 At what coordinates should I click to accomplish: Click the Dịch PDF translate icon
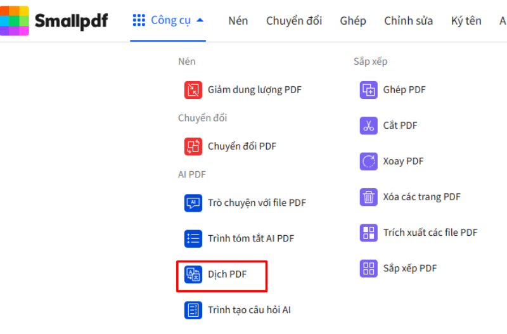click(x=193, y=274)
